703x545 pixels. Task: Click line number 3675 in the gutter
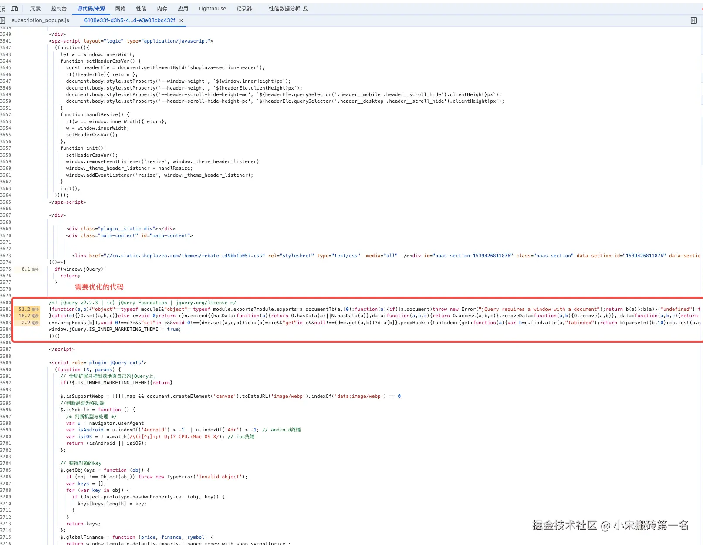coord(6,269)
